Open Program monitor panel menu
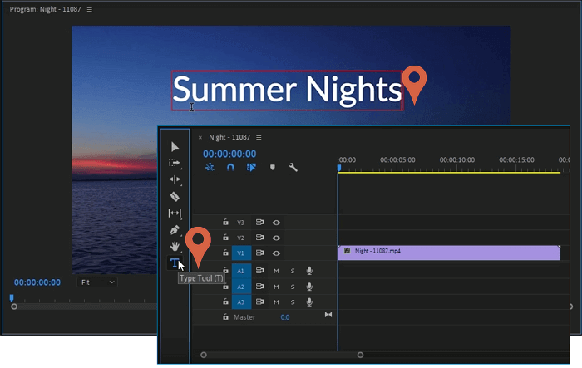 pyautogui.click(x=90, y=9)
